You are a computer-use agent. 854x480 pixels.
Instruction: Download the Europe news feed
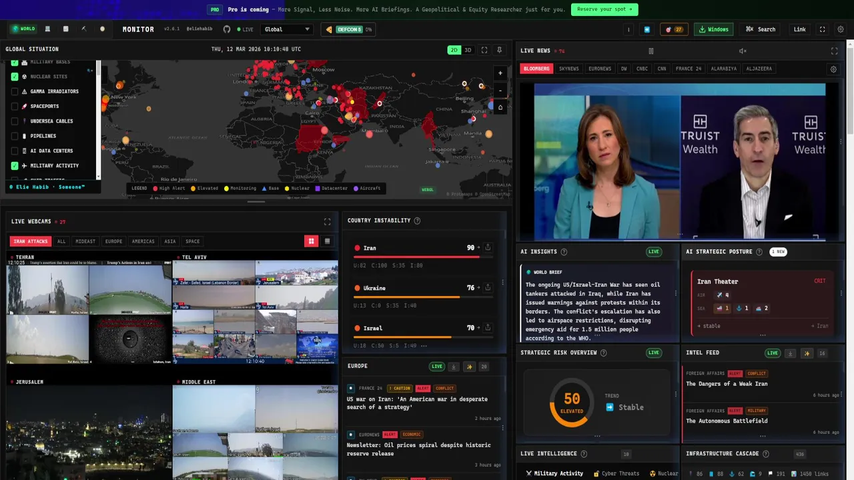point(454,367)
